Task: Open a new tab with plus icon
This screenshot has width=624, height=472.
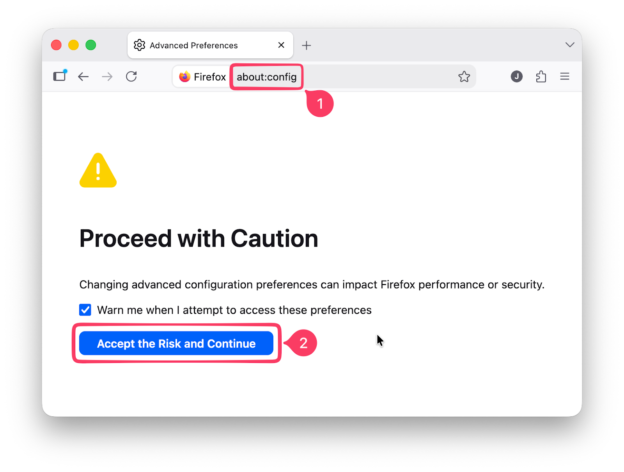Action: pos(307,46)
